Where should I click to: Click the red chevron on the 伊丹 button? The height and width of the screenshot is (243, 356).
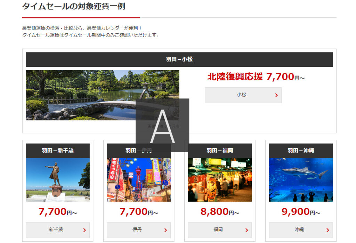click(x=165, y=230)
